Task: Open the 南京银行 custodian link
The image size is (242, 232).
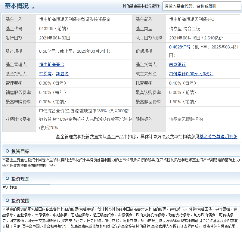Action: pos(178,64)
